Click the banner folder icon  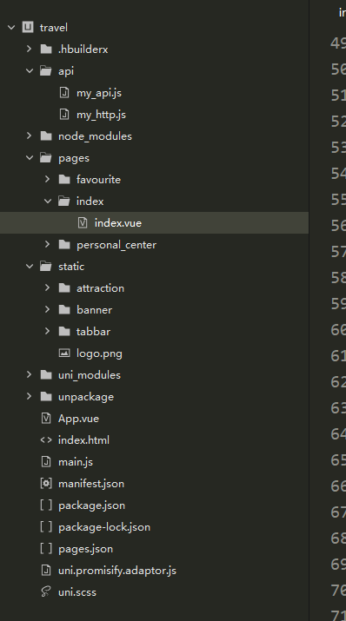[x=64, y=310]
